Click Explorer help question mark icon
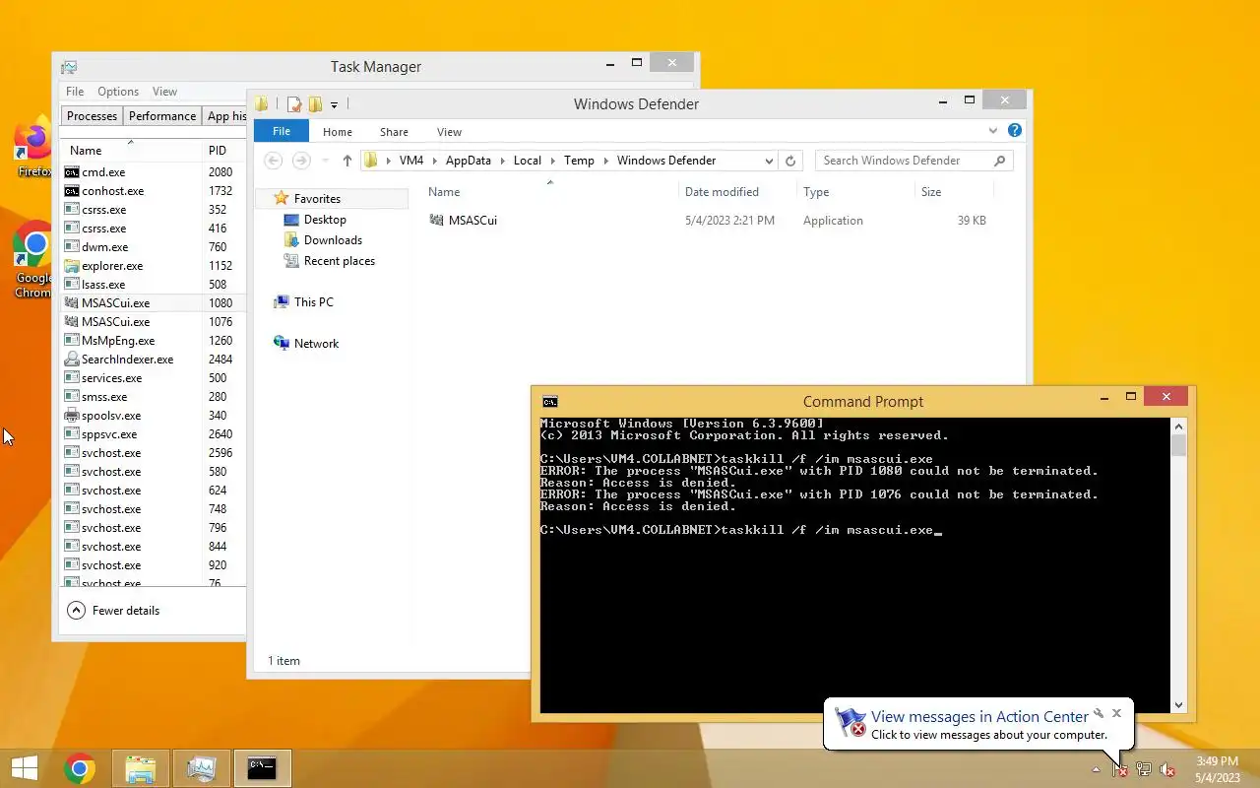1260x788 pixels. tap(1015, 130)
